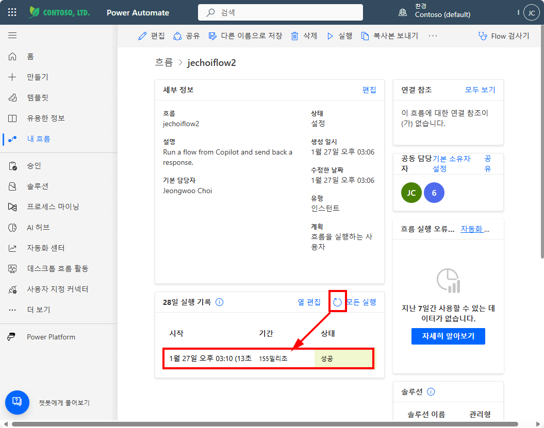Click info icon next to 28일 실행 기록
The width and height of the screenshot is (544, 428).
click(219, 302)
